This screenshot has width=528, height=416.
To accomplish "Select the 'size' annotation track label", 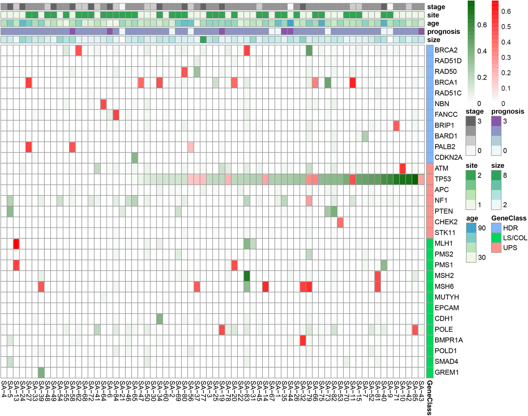I will [433, 40].
